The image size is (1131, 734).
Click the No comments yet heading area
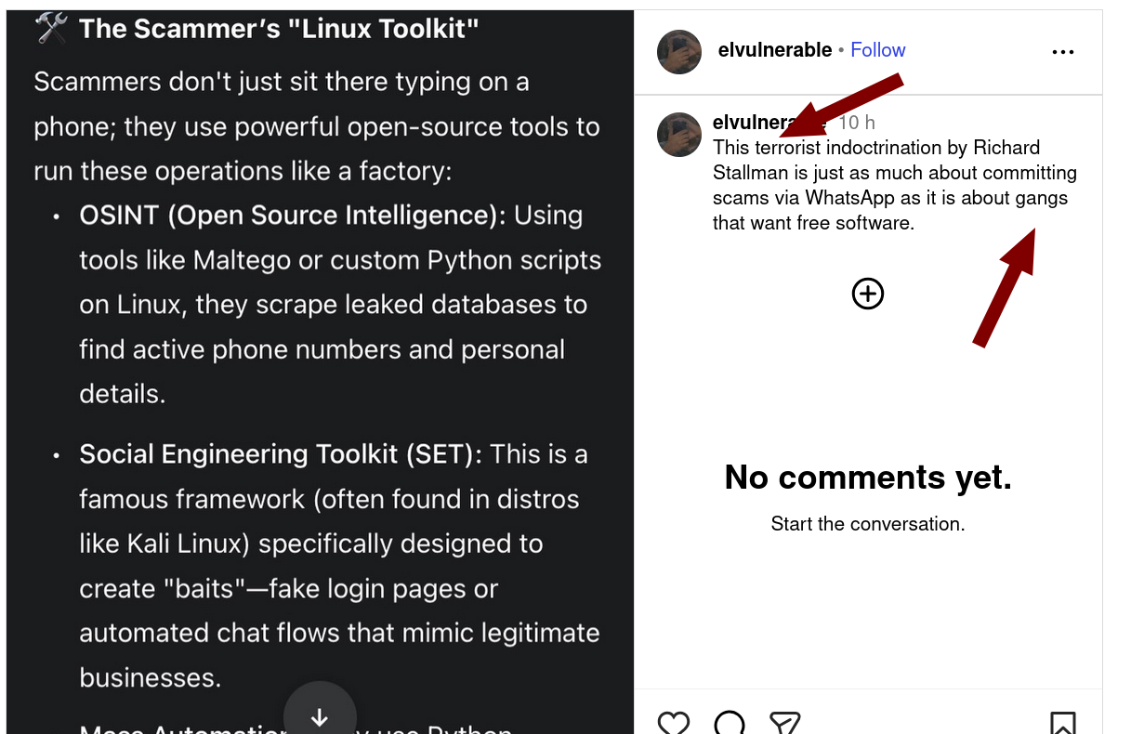867,477
